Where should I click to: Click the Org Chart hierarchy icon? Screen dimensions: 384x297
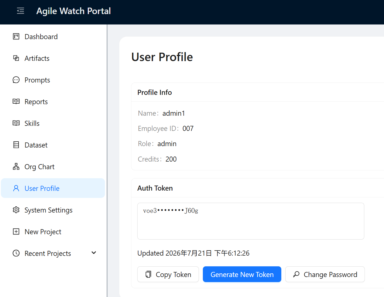click(16, 166)
